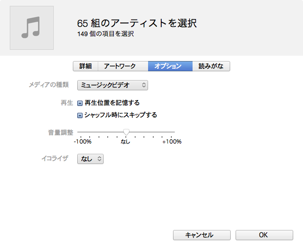Click the なし label under volume slider
Image resolution: width=303 pixels, height=250 pixels.
coord(126,142)
